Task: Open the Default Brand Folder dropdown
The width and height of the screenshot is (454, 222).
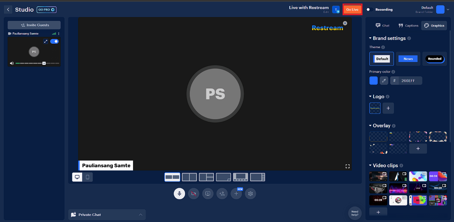Action: point(448,10)
